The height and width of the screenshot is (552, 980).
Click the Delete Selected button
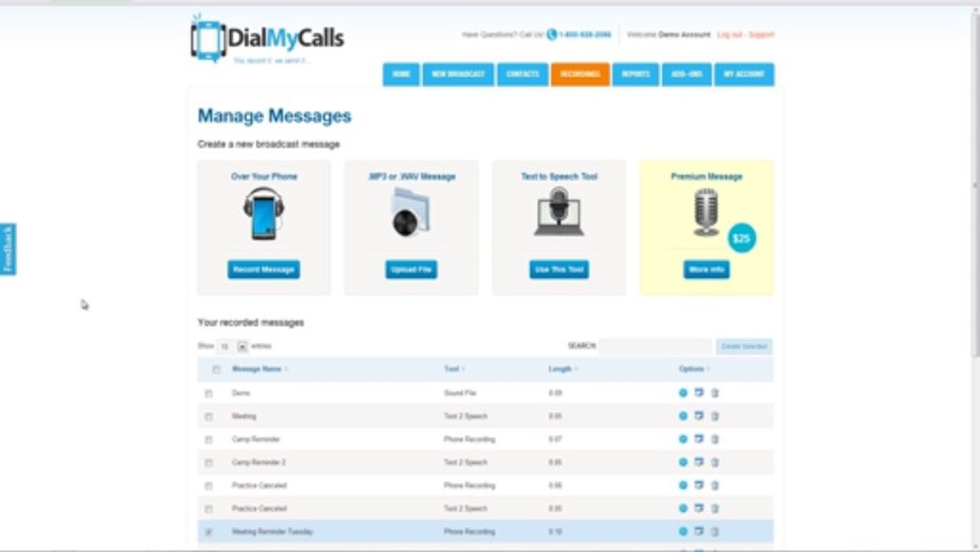[x=744, y=347]
